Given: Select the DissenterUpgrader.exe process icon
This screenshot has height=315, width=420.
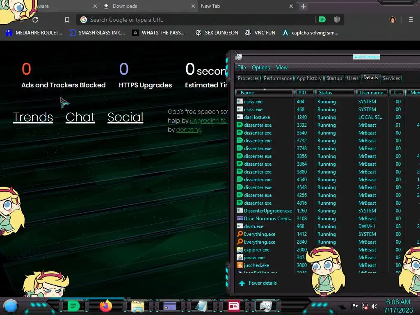Looking at the screenshot, I should point(240,210).
